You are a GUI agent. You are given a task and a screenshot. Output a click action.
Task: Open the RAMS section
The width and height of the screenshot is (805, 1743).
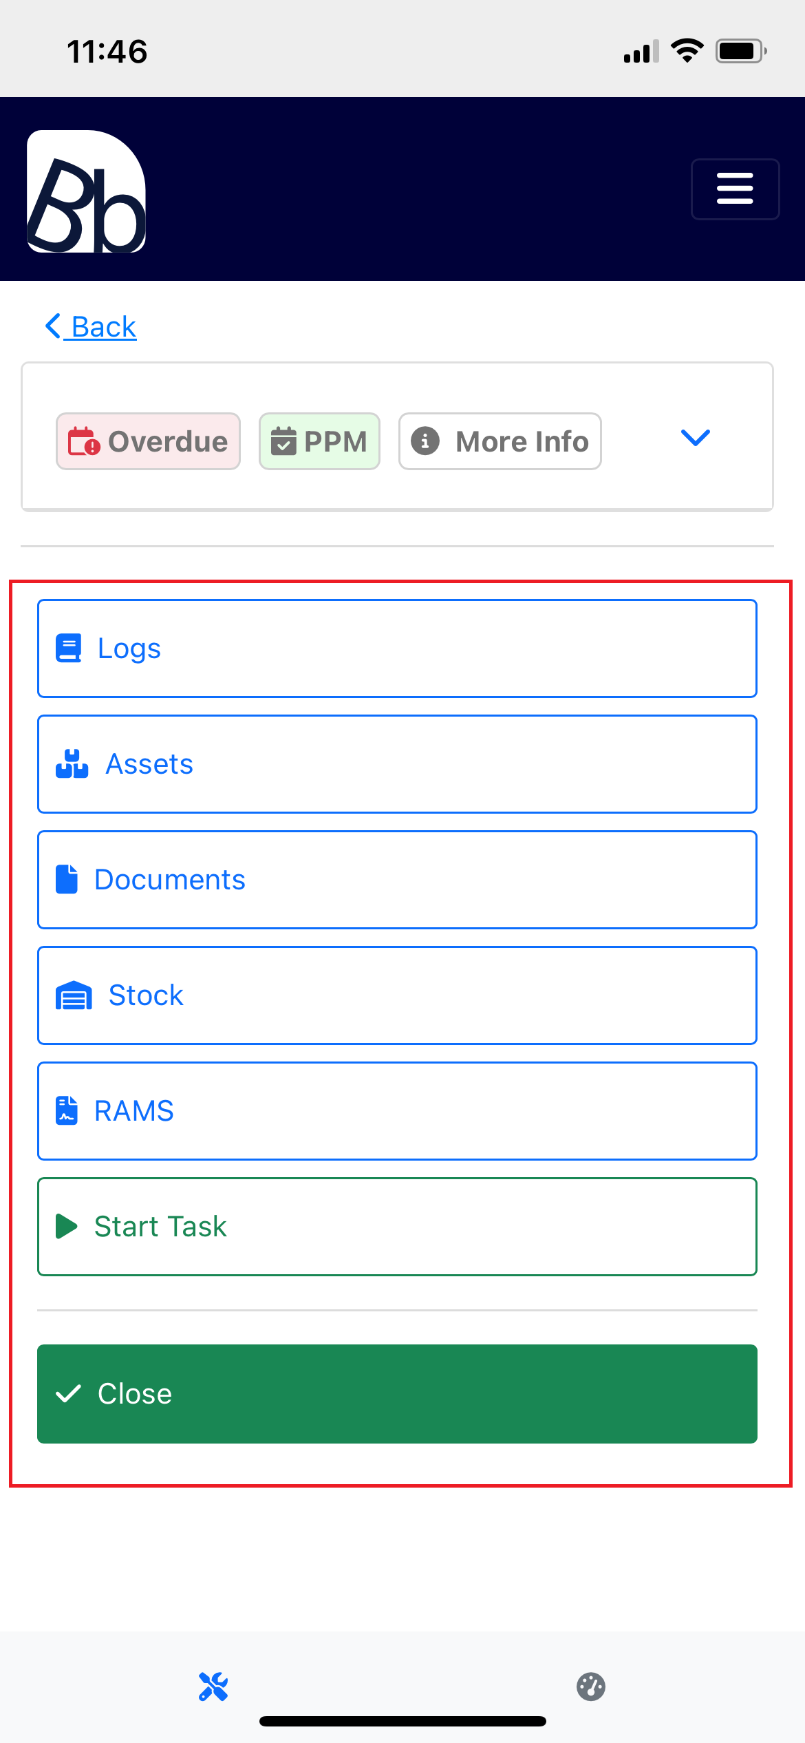click(x=397, y=1111)
